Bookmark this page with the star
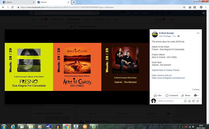This screenshot has width=209, height=129. (184, 7)
